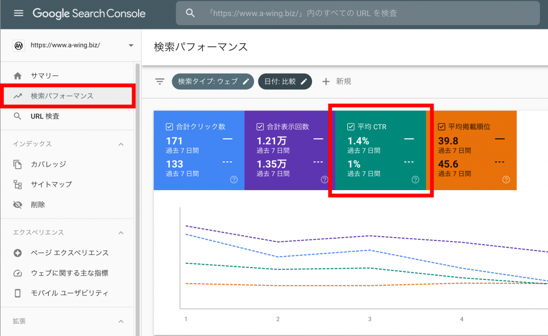The height and width of the screenshot is (336, 548).
Task: Add a new filter with 新規
Action: pos(337,81)
